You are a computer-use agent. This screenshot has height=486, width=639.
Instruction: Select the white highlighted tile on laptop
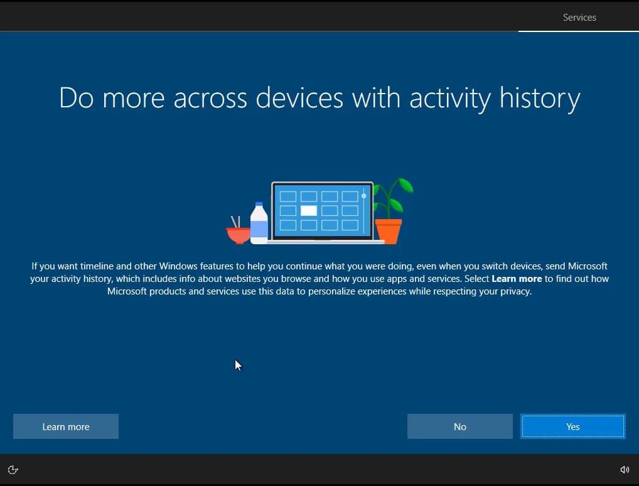pyautogui.click(x=308, y=211)
